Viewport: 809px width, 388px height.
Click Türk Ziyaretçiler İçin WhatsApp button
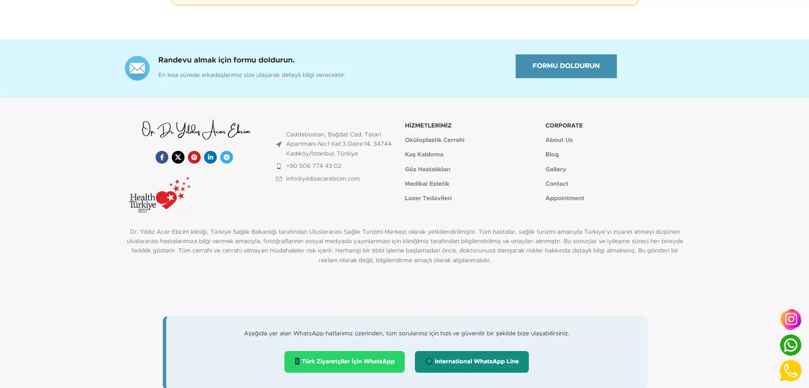[344, 362]
